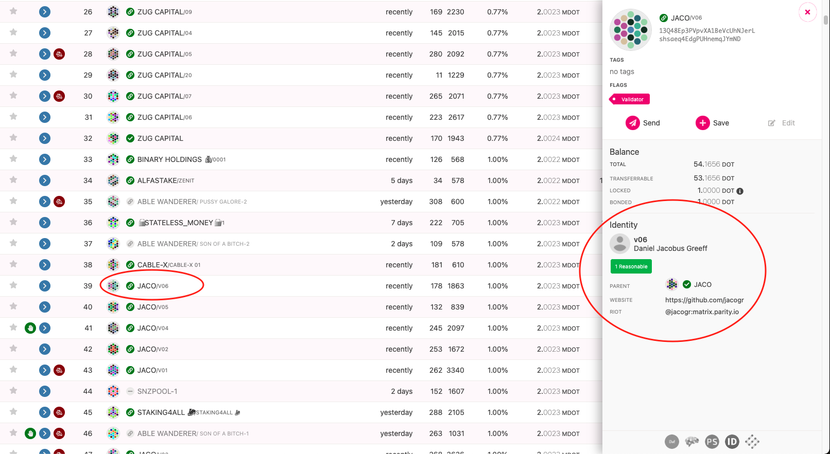
Task: Close the account sidebar with the X
Action: (x=807, y=12)
